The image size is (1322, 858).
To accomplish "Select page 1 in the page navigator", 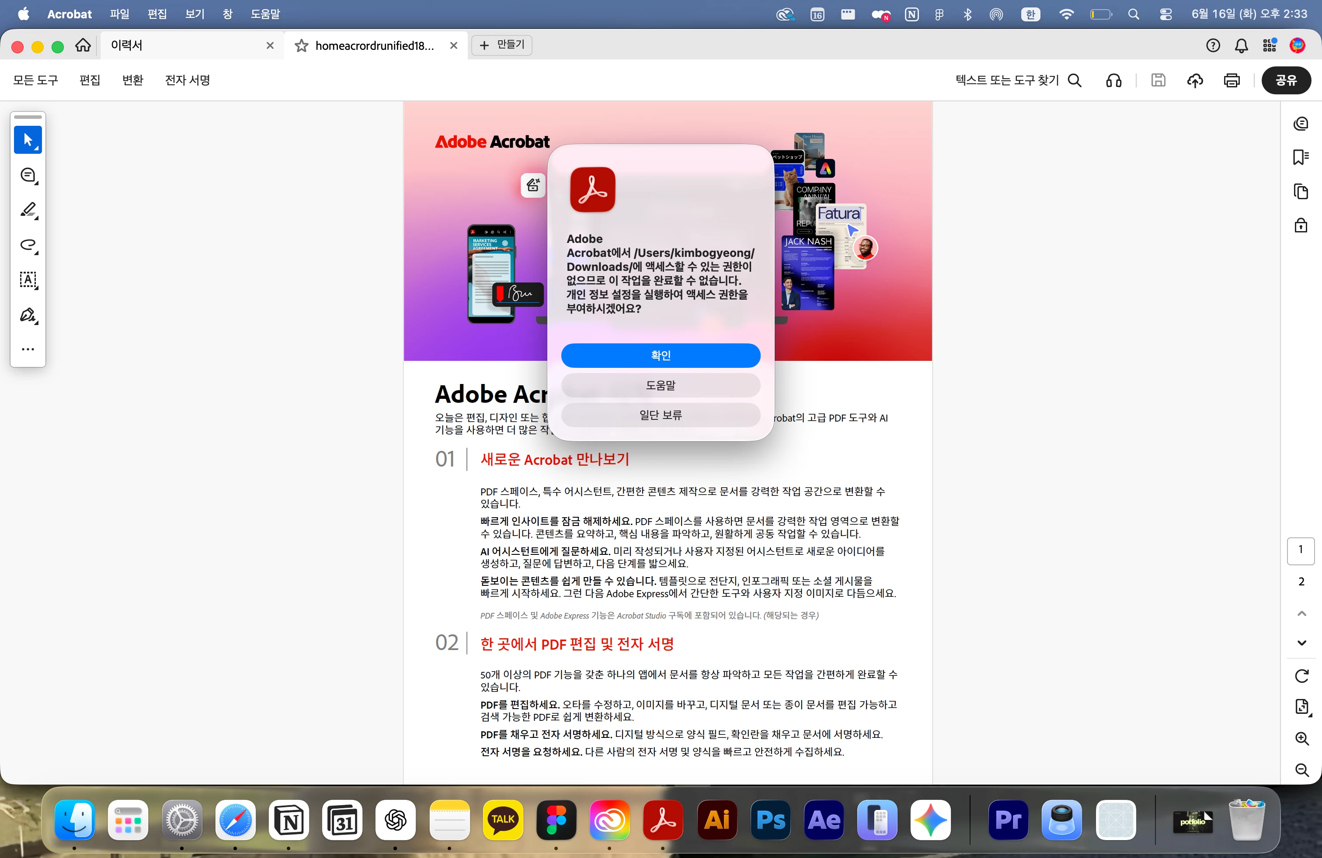I will tap(1301, 550).
